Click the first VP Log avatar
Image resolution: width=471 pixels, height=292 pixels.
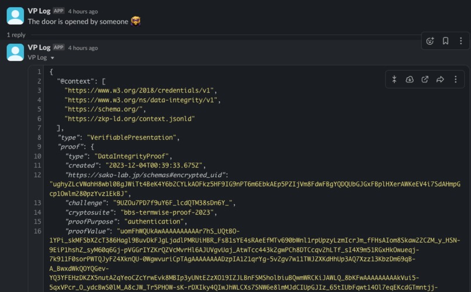point(15,16)
